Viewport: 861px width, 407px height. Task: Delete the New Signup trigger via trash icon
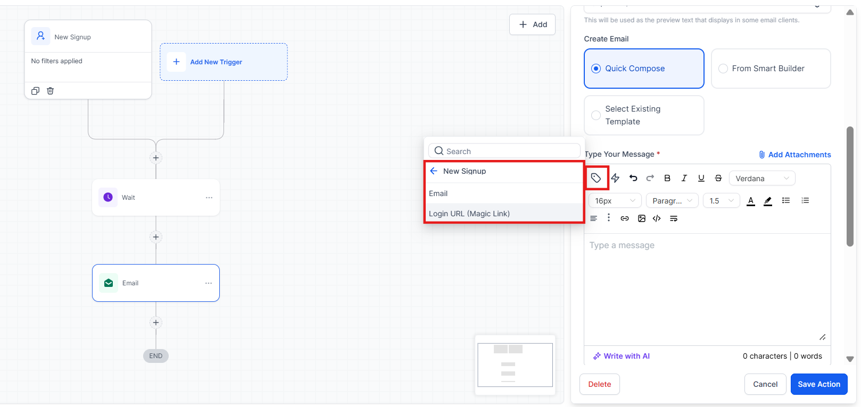pos(51,91)
